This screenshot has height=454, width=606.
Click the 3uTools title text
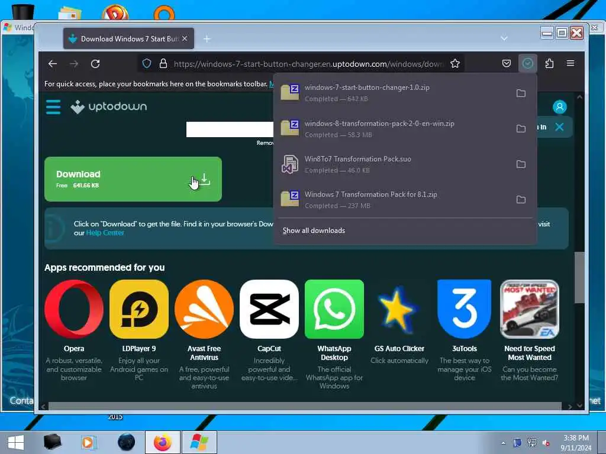click(465, 349)
